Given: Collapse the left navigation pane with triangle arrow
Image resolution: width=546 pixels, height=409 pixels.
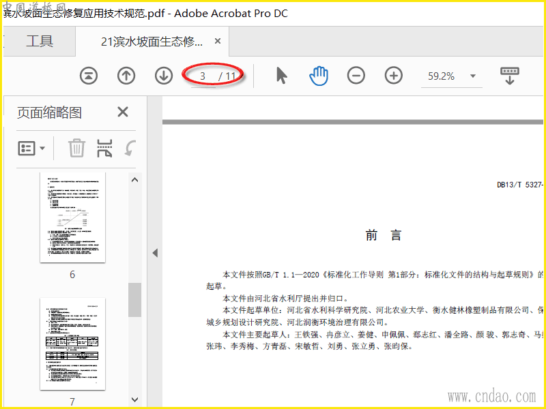Looking at the screenshot, I should 155,253.
